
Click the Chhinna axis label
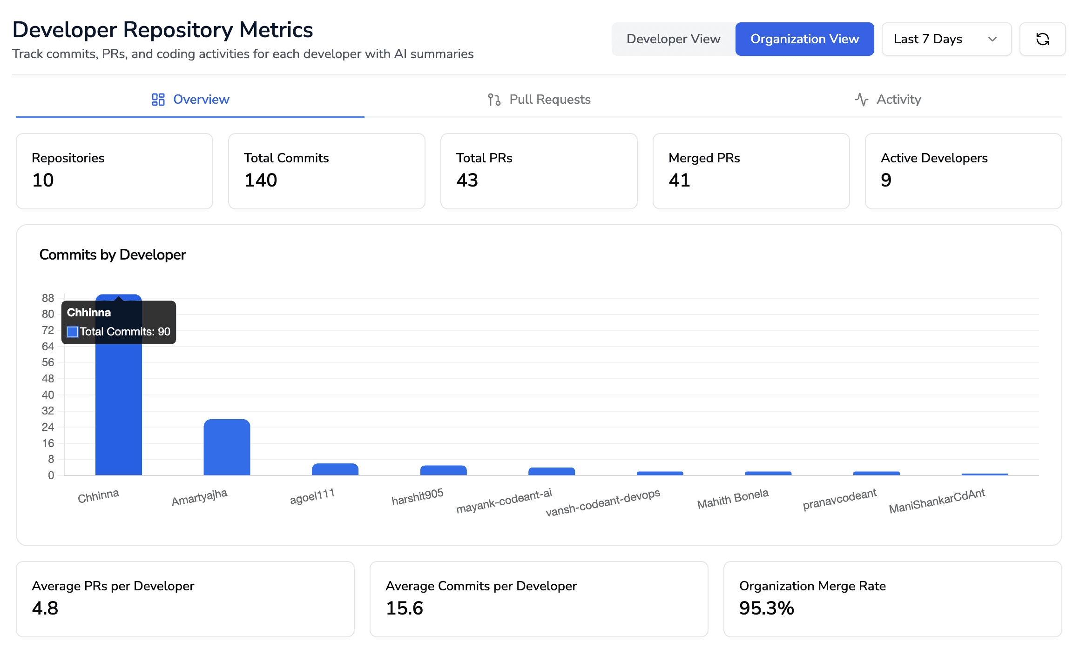pyautogui.click(x=98, y=496)
